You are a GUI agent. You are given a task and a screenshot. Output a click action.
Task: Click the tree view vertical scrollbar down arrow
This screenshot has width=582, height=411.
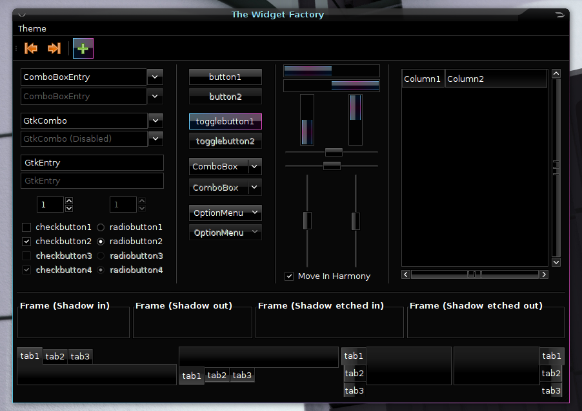coord(556,262)
